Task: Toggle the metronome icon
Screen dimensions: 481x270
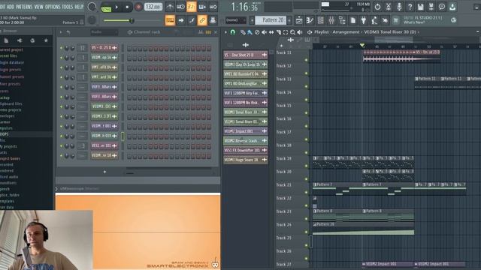Action: tap(170, 7)
